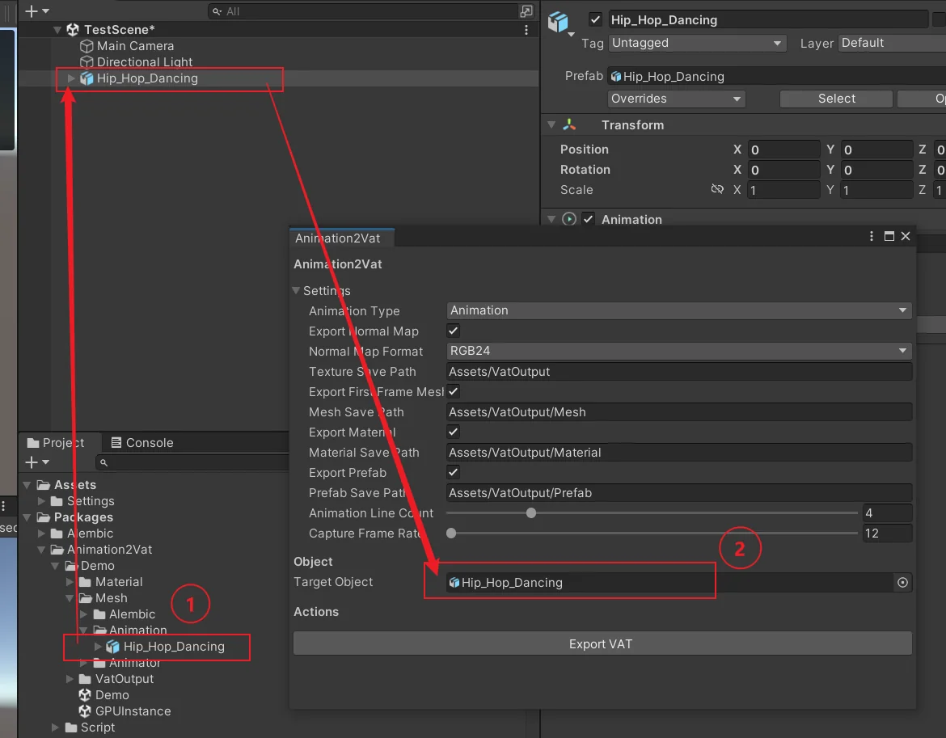The height and width of the screenshot is (738, 946).
Task: Open the Animation Type dropdown
Action: (x=678, y=310)
